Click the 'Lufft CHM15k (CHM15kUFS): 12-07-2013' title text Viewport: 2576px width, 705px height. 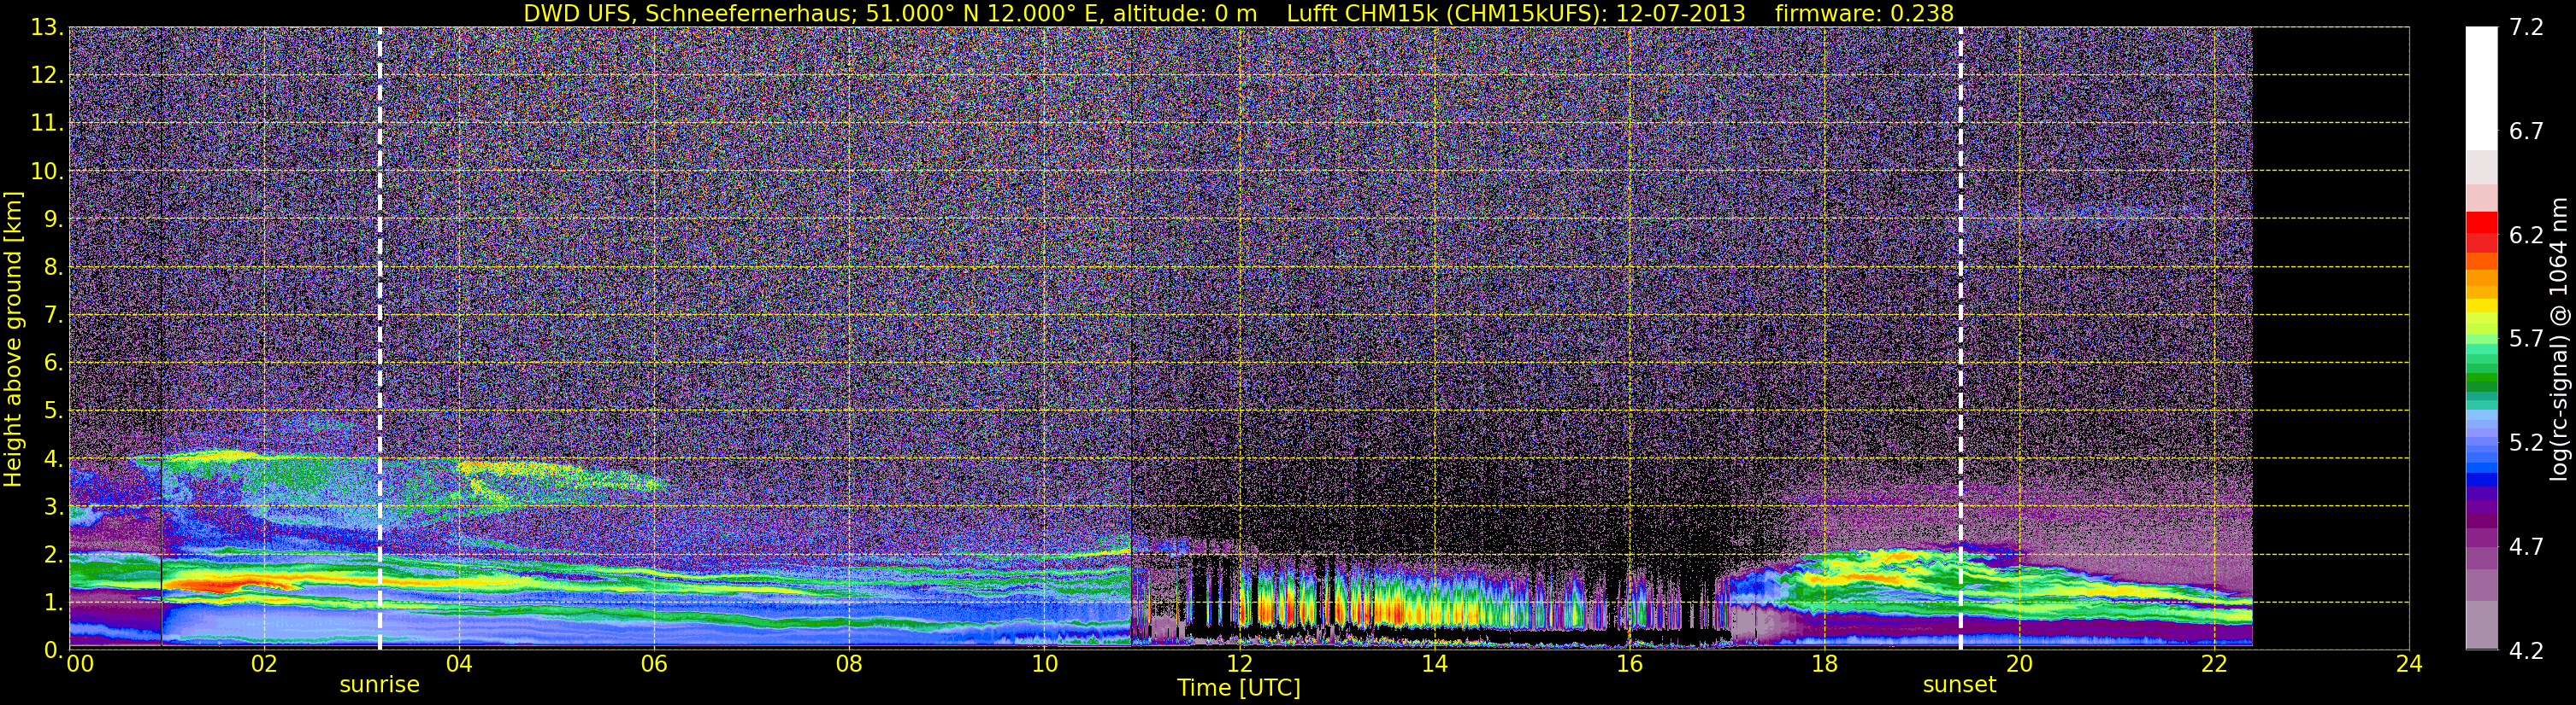click(1515, 13)
